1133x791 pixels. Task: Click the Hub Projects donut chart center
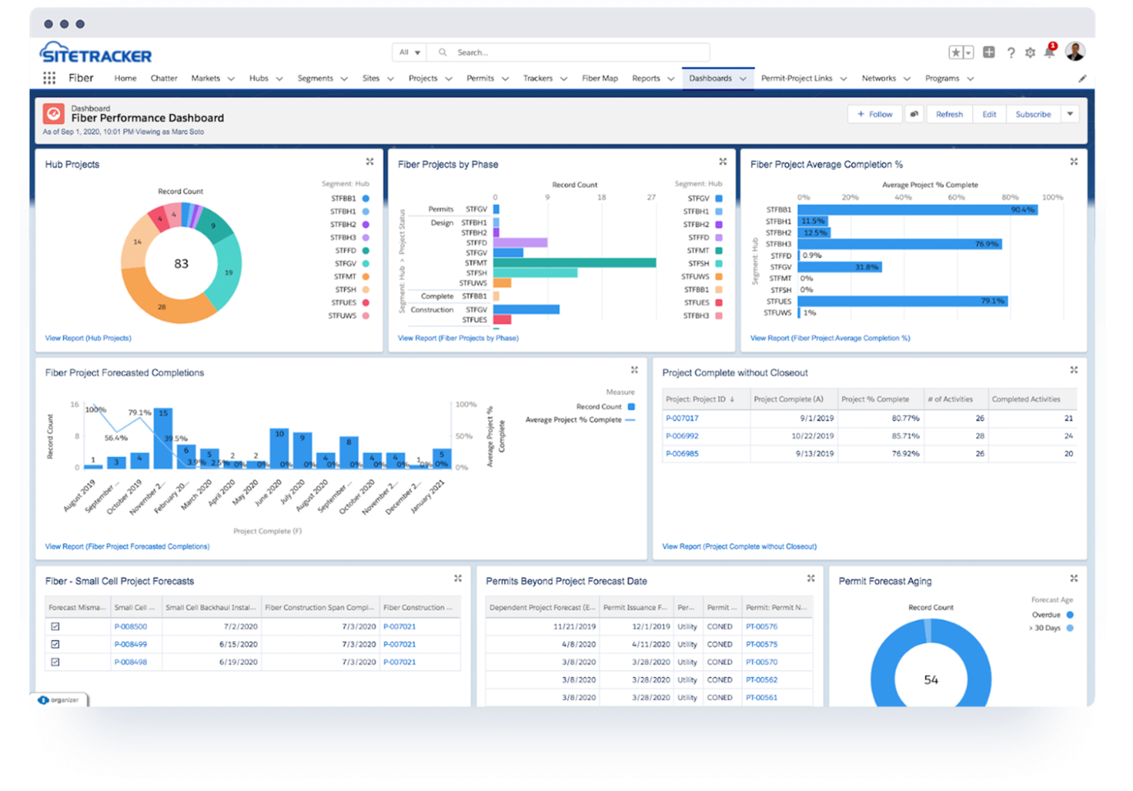click(181, 264)
